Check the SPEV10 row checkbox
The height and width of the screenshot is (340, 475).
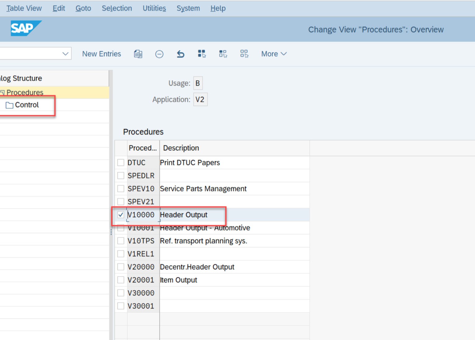(x=121, y=188)
